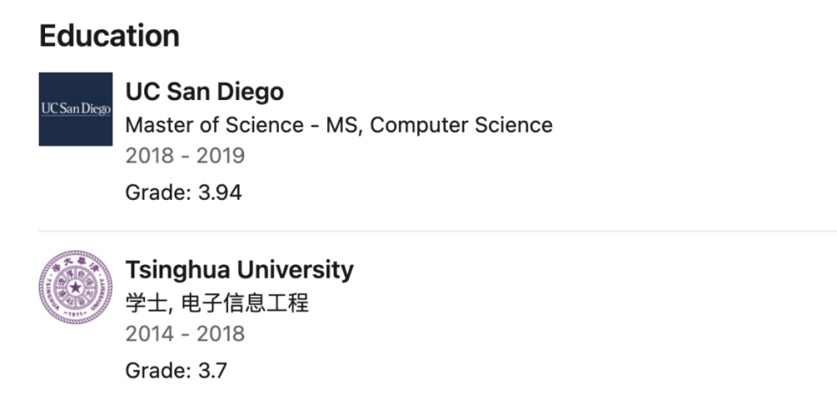The height and width of the screenshot is (420, 837).
Task: Click the Grade: 3.94 line
Action: [x=184, y=192]
